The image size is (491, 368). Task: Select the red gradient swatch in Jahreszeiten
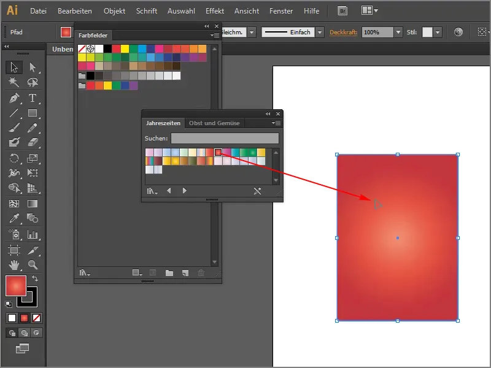[218, 152]
